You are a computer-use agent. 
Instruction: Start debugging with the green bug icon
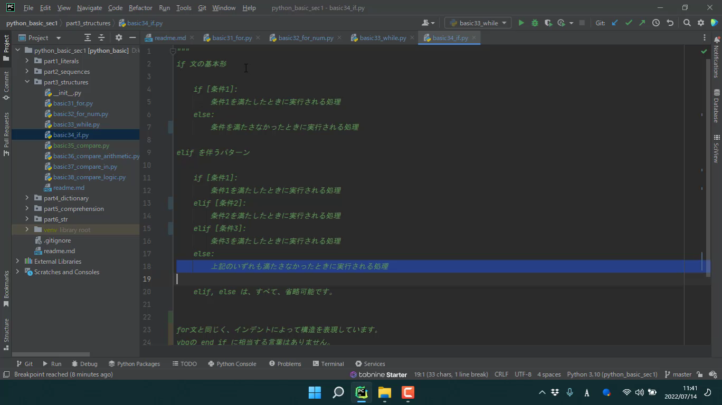[535, 23]
